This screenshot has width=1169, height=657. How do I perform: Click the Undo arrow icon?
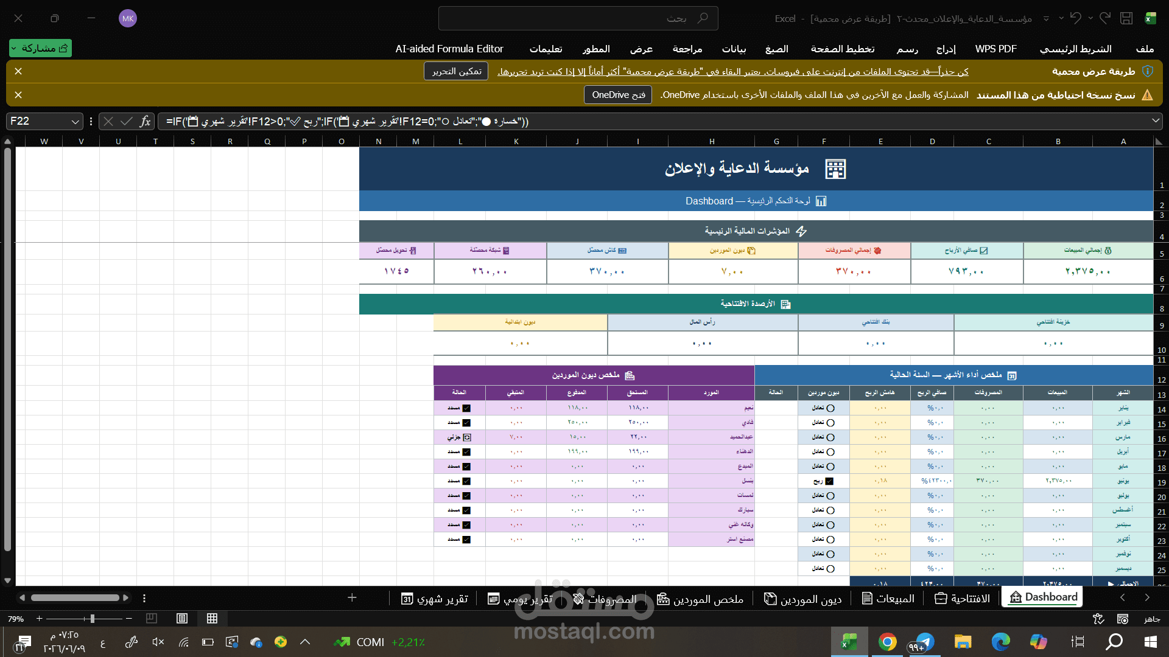point(1076,18)
